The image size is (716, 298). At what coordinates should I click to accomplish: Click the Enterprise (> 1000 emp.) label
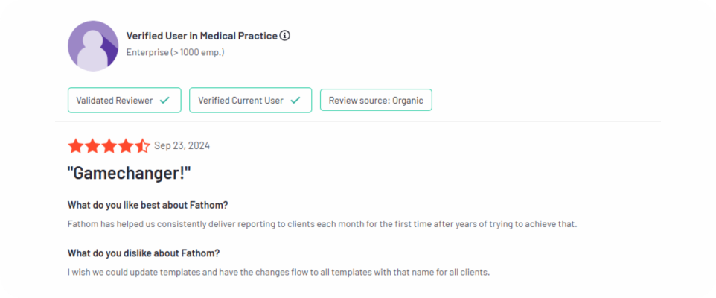[x=176, y=53]
